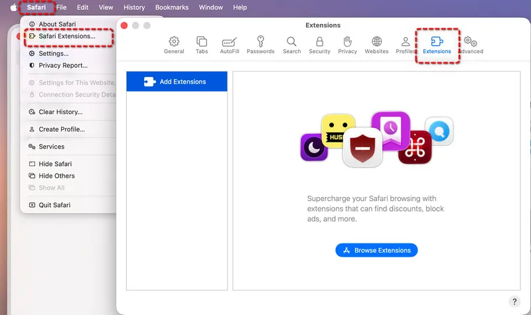531x315 pixels.
Task: Click the purple clock bookmark extension icon
Action: tap(391, 129)
